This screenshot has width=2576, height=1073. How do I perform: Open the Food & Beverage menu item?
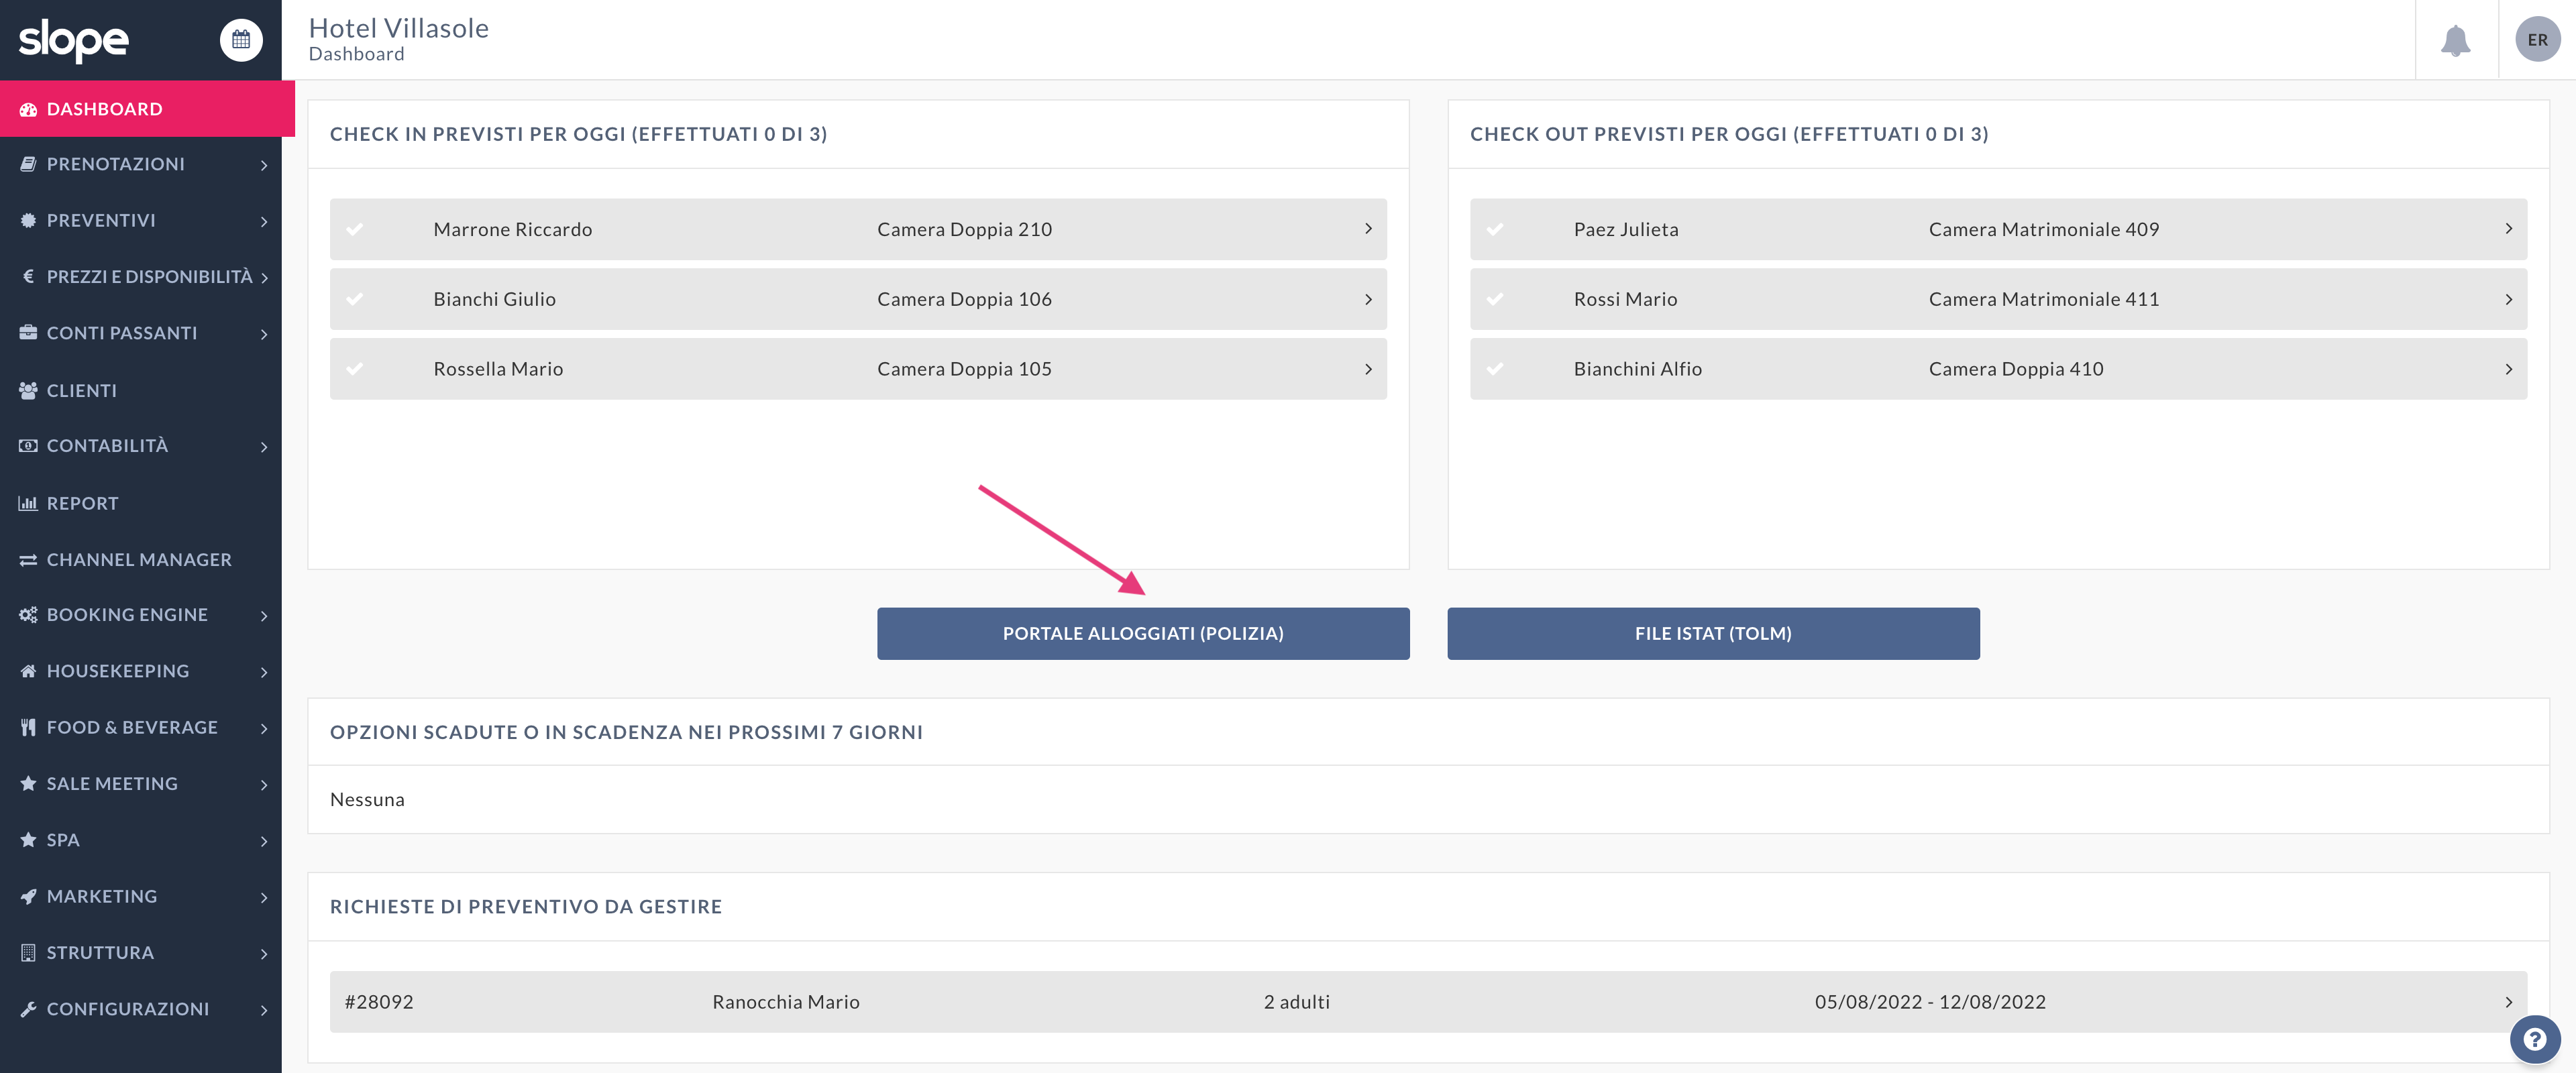(x=132, y=727)
